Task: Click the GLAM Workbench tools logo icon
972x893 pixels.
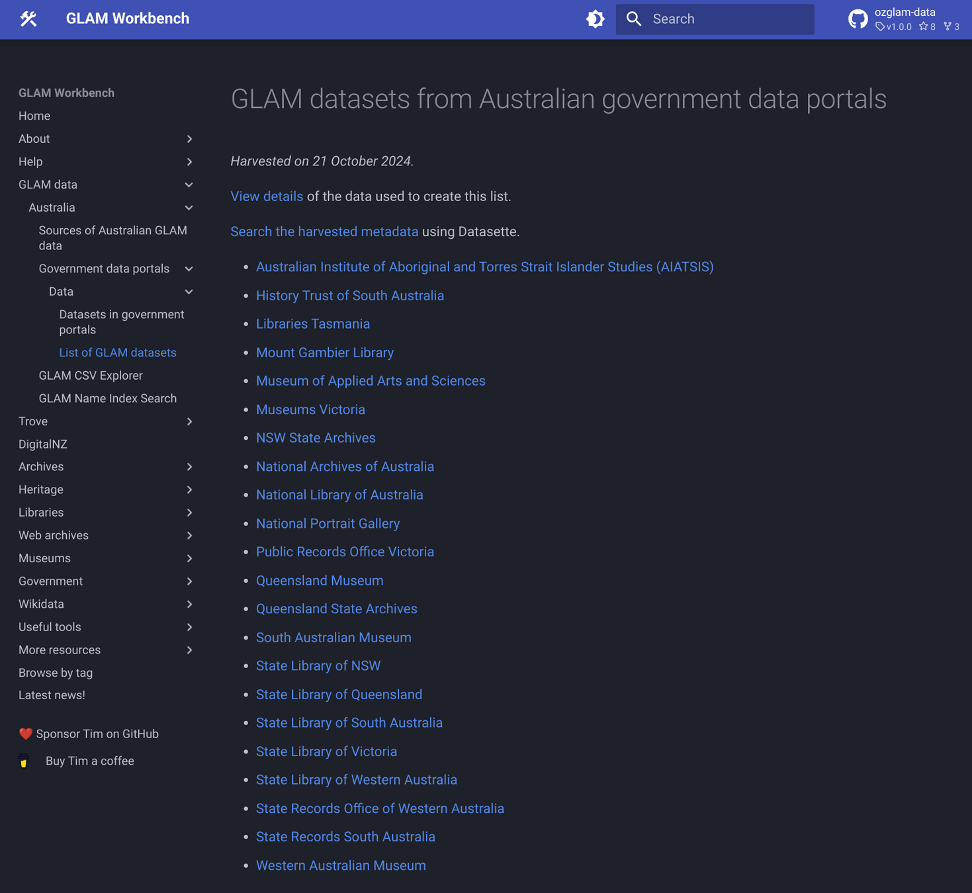Action: pyautogui.click(x=28, y=19)
